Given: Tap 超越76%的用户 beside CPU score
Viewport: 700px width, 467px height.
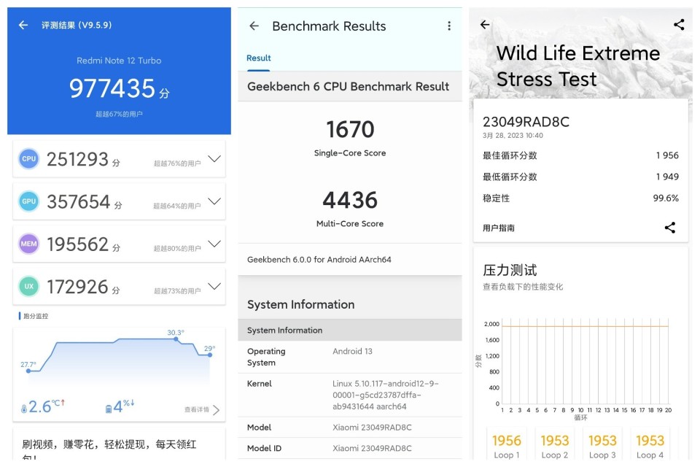Looking at the screenshot, I should coord(177,163).
